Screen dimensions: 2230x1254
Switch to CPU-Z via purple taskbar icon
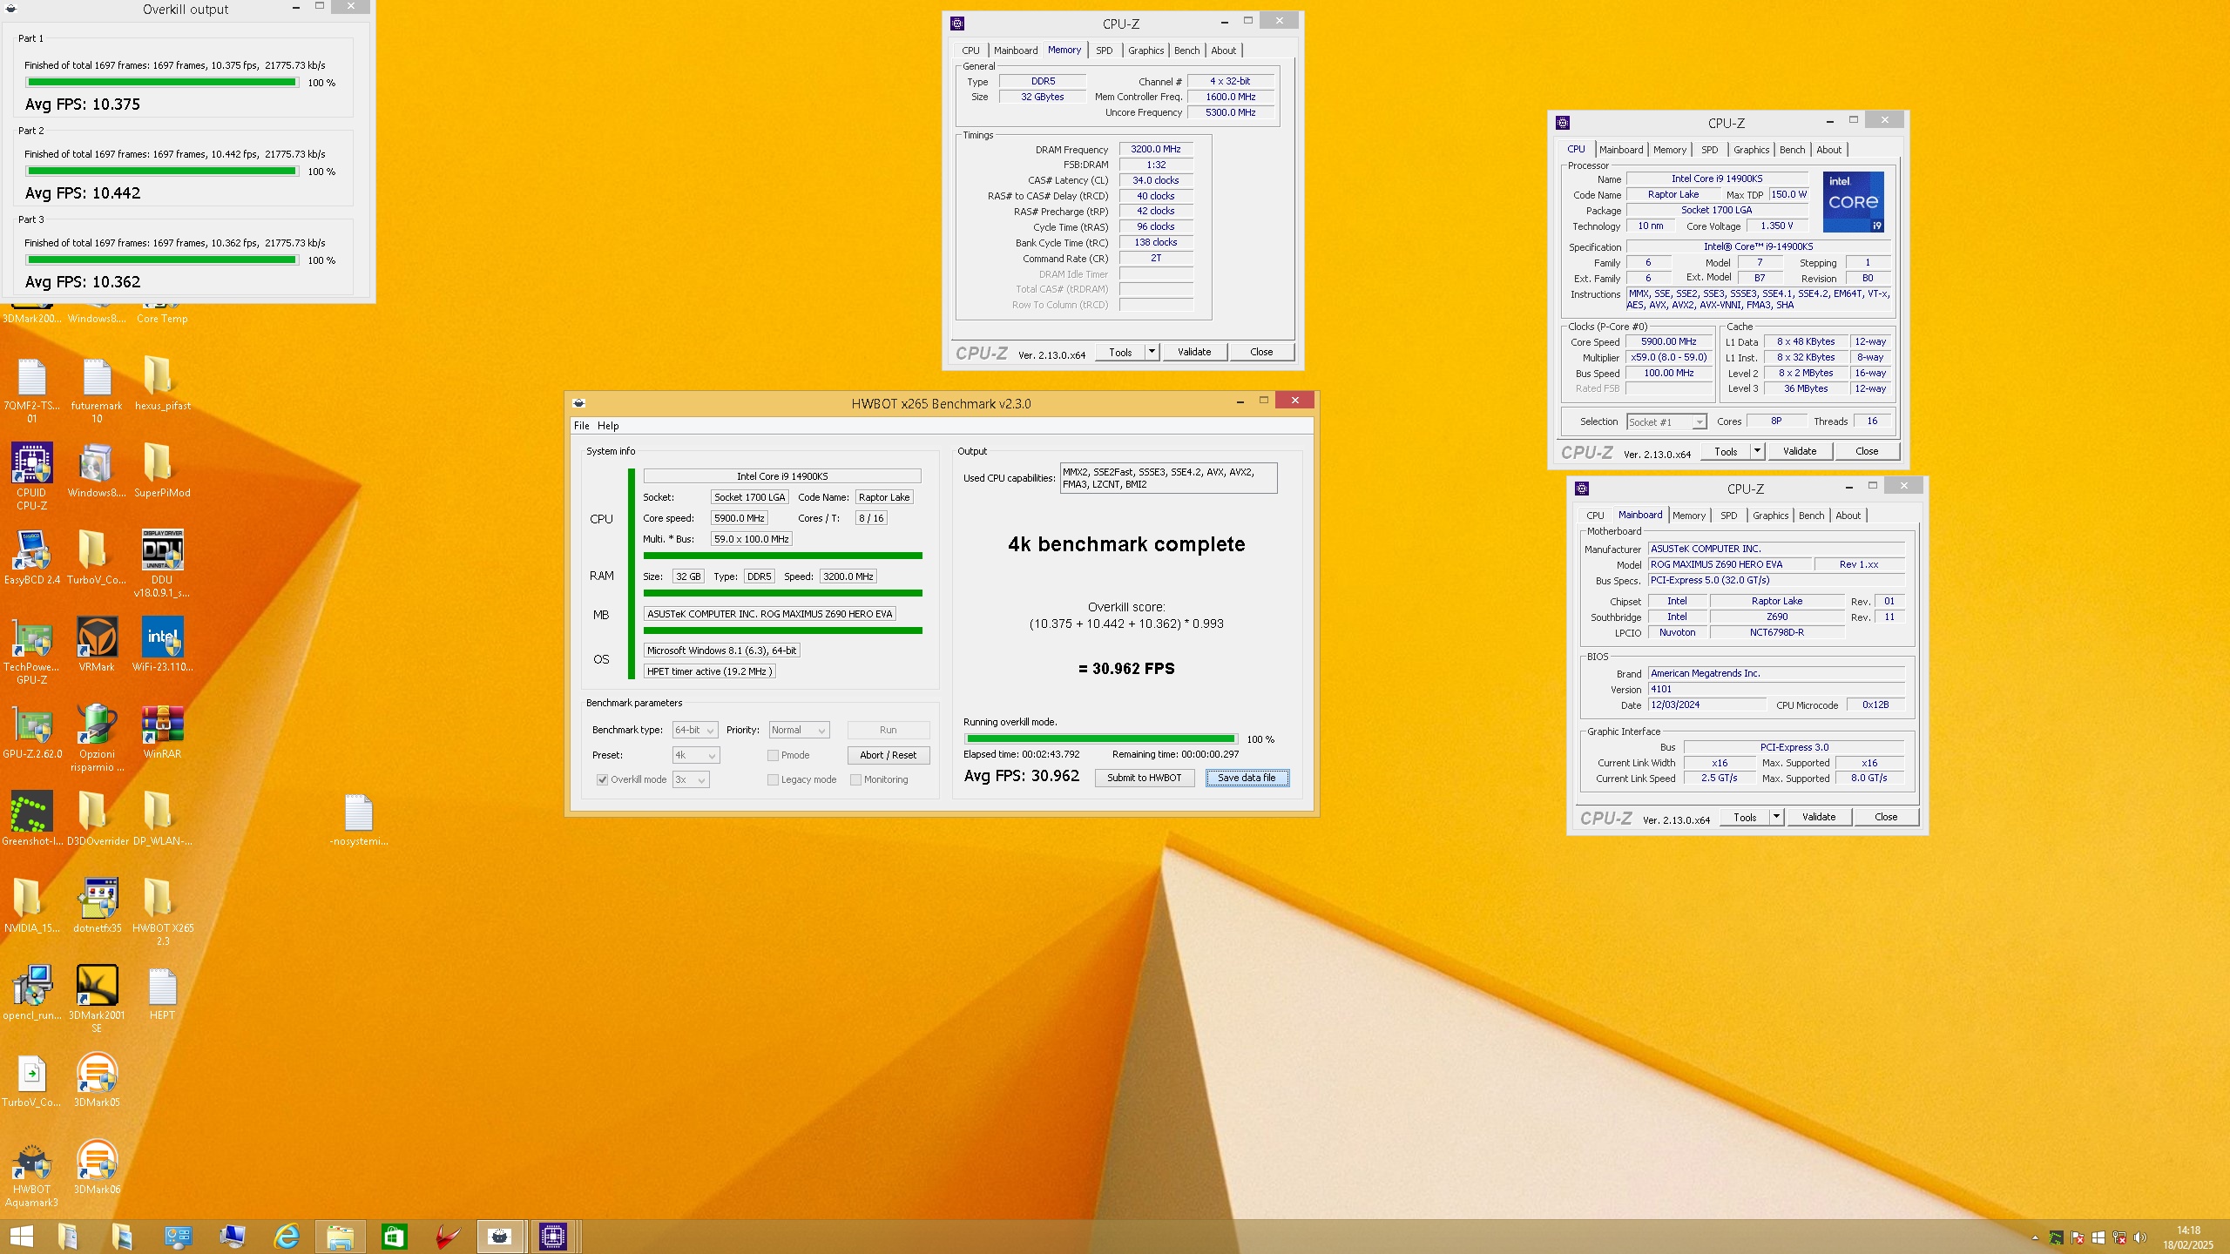click(x=553, y=1236)
